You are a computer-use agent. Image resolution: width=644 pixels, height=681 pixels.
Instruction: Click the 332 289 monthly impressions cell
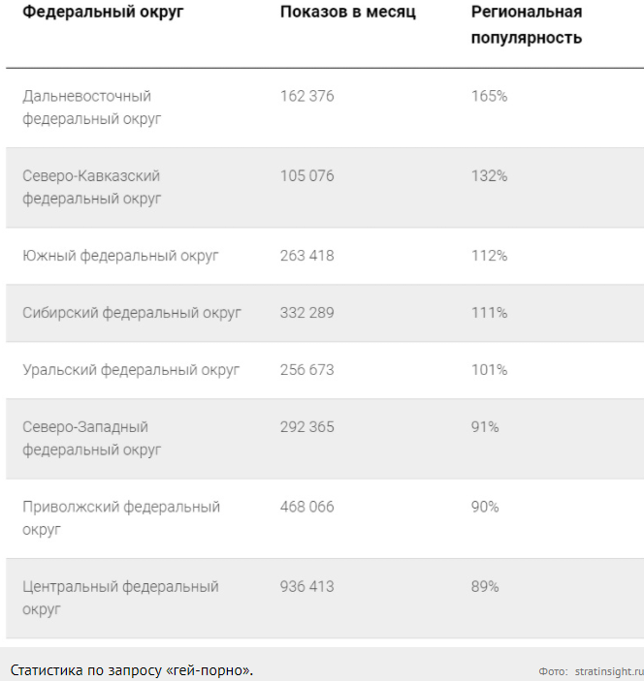tap(306, 313)
